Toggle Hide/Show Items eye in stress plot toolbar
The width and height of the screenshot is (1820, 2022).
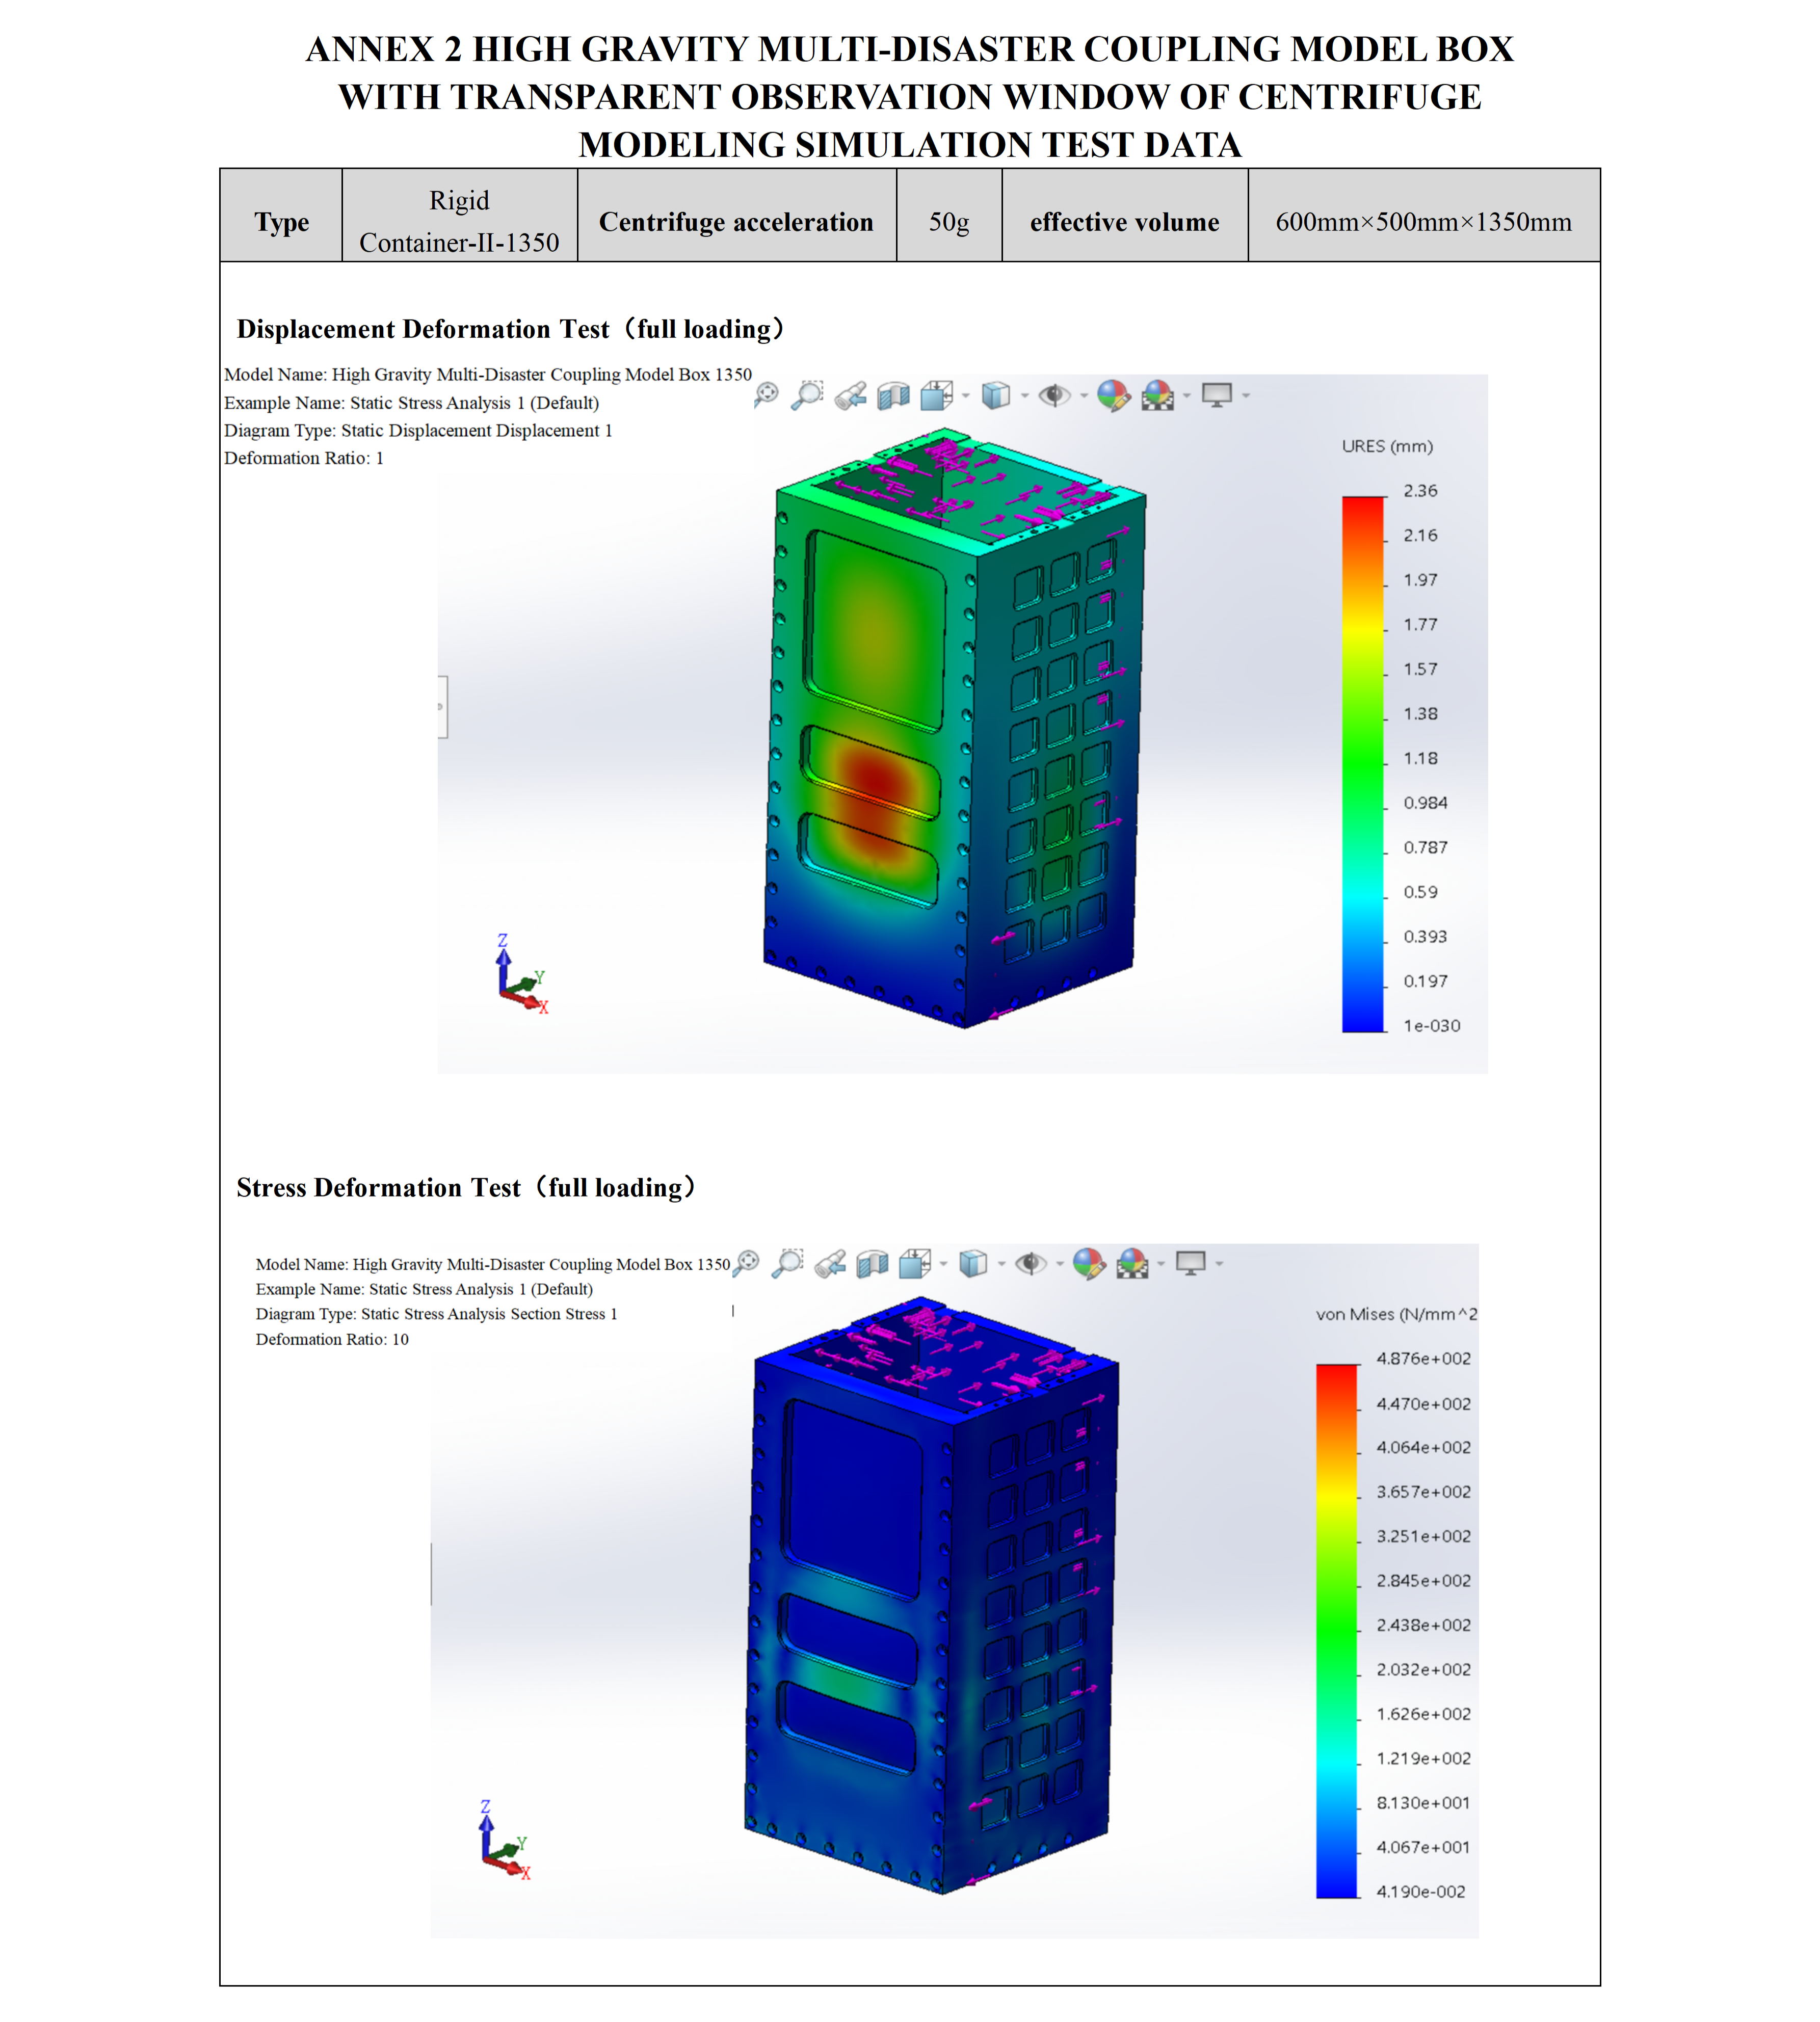1030,1264
